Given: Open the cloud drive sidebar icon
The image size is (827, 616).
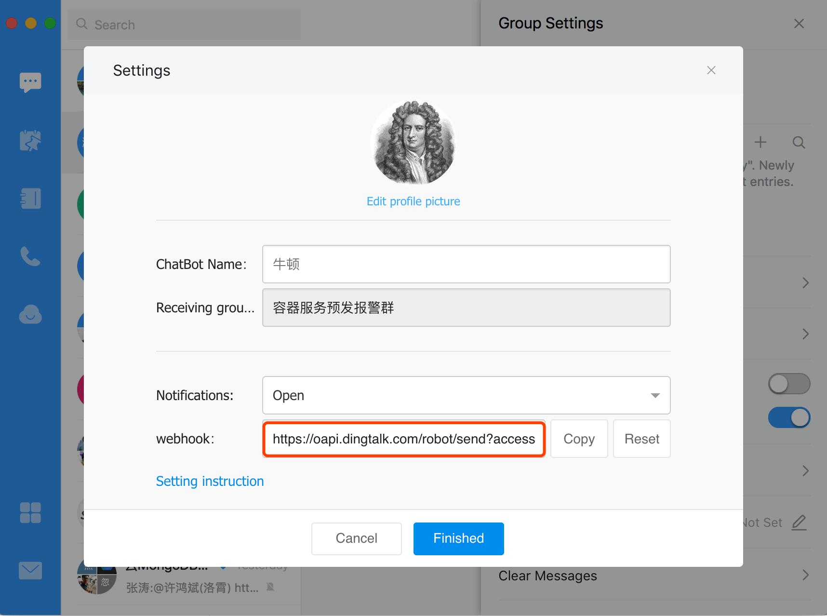Looking at the screenshot, I should pos(30,315).
